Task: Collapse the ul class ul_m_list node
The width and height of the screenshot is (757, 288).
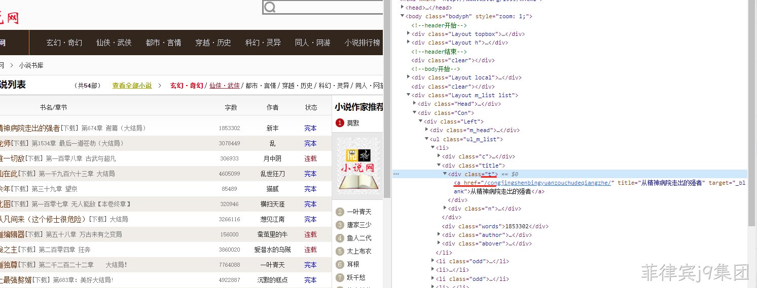Action: tap(426, 139)
